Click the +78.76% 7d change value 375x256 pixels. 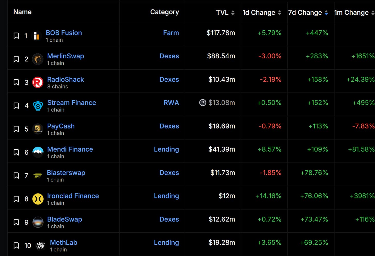click(314, 173)
